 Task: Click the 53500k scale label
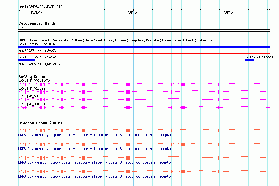(x=37, y=13)
